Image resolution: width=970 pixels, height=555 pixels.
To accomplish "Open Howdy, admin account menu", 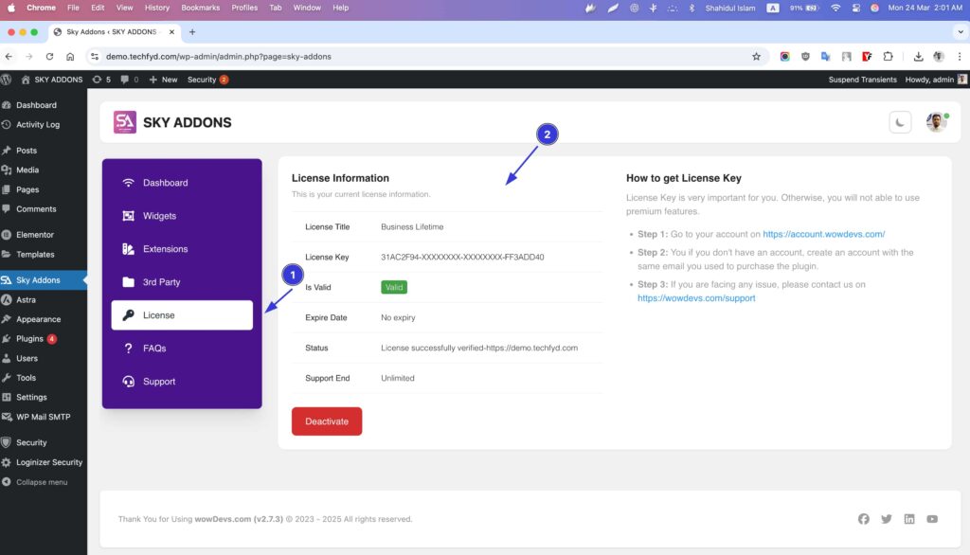I will click(x=936, y=80).
